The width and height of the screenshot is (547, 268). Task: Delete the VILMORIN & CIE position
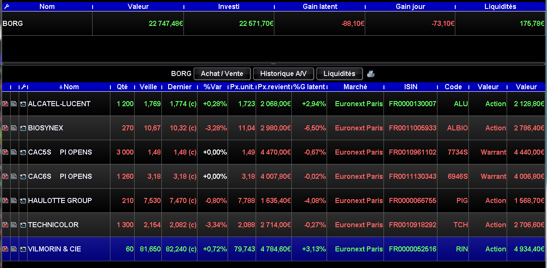pyautogui.click(x=6, y=249)
